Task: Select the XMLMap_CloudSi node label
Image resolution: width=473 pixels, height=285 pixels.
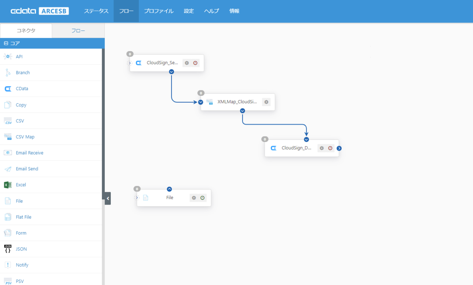Action: (237, 102)
